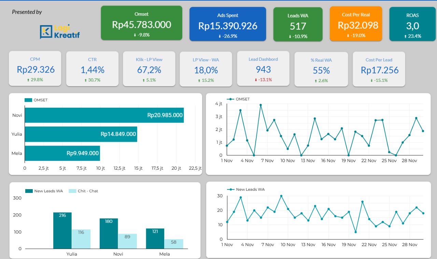Select the CPM metric card
437x259 pixels.
point(35,68)
